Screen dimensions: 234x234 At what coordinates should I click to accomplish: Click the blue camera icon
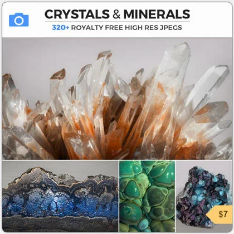pos(19,19)
